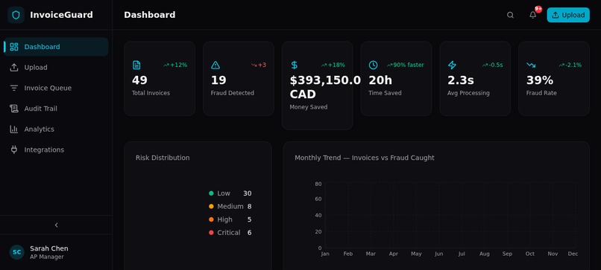
Task: Go to Invoice Queue page
Action: 56,88
